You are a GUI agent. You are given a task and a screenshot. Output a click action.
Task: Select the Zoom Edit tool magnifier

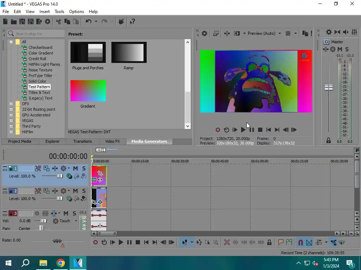coord(216,243)
